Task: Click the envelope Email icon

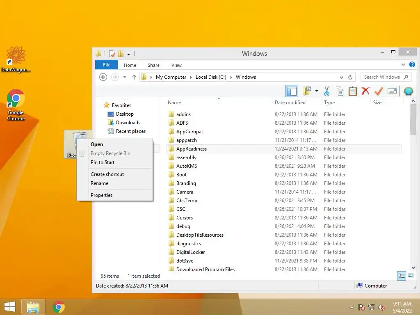Action: click(392, 91)
